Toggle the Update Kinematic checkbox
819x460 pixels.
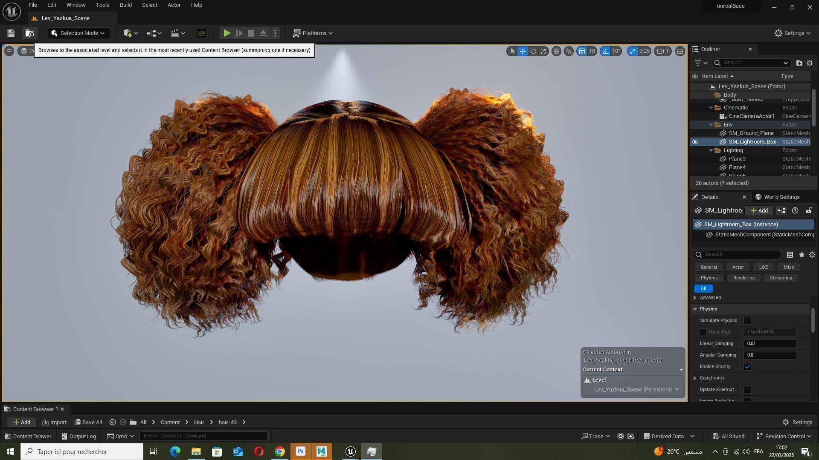[x=747, y=390]
